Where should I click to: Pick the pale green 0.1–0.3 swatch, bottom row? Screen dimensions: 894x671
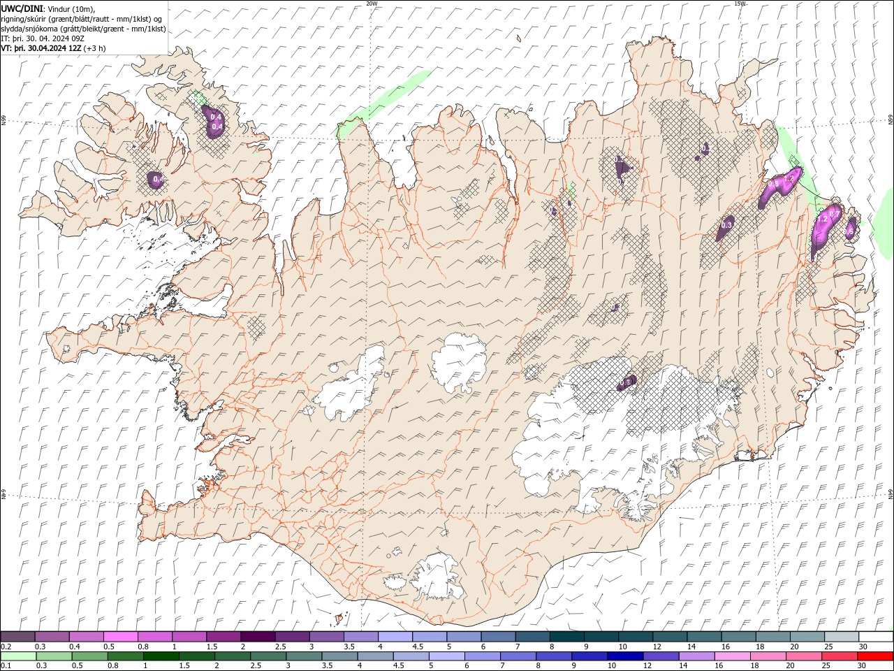tap(19, 656)
